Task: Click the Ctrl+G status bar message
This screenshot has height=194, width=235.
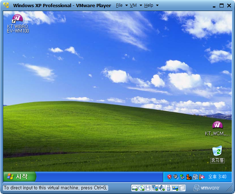Action: pyautogui.click(x=55, y=188)
